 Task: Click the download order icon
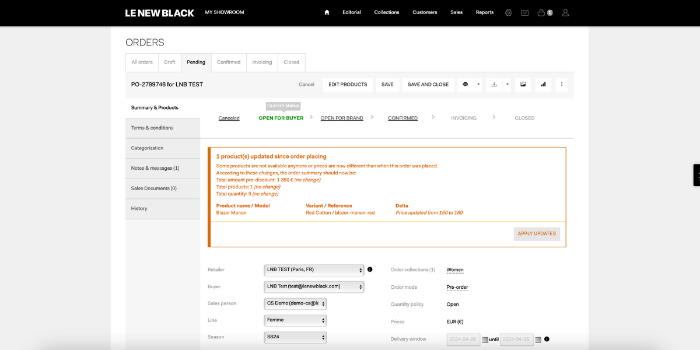coord(494,85)
